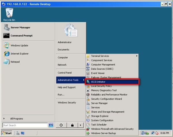The image size is (173, 137).
Task: Click the taskbar clock showing 8:06 PM
Action: (x=165, y=133)
